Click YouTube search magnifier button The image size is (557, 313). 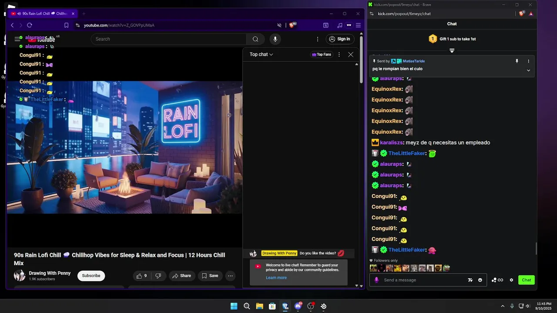tap(255, 39)
